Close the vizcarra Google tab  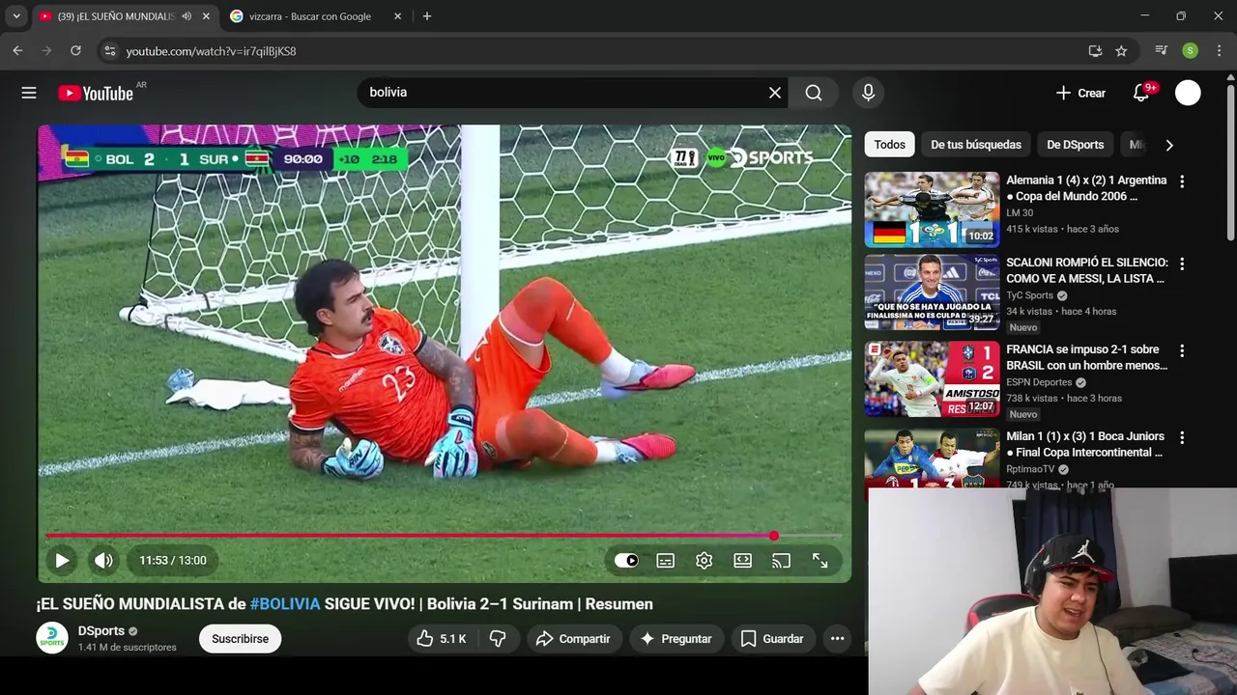point(397,16)
